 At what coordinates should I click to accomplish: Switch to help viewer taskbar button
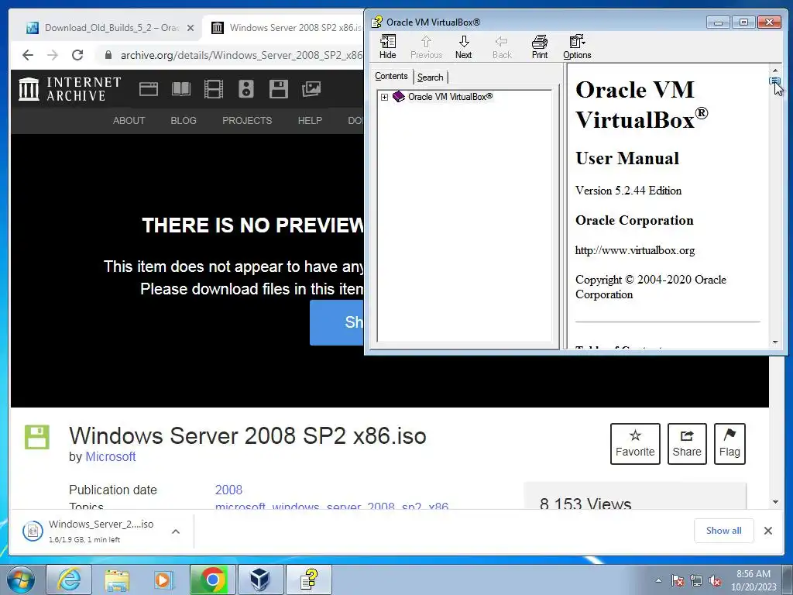(309, 580)
